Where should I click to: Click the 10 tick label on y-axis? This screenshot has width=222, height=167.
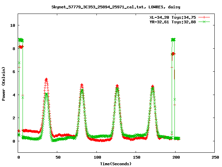coord(12,25)
